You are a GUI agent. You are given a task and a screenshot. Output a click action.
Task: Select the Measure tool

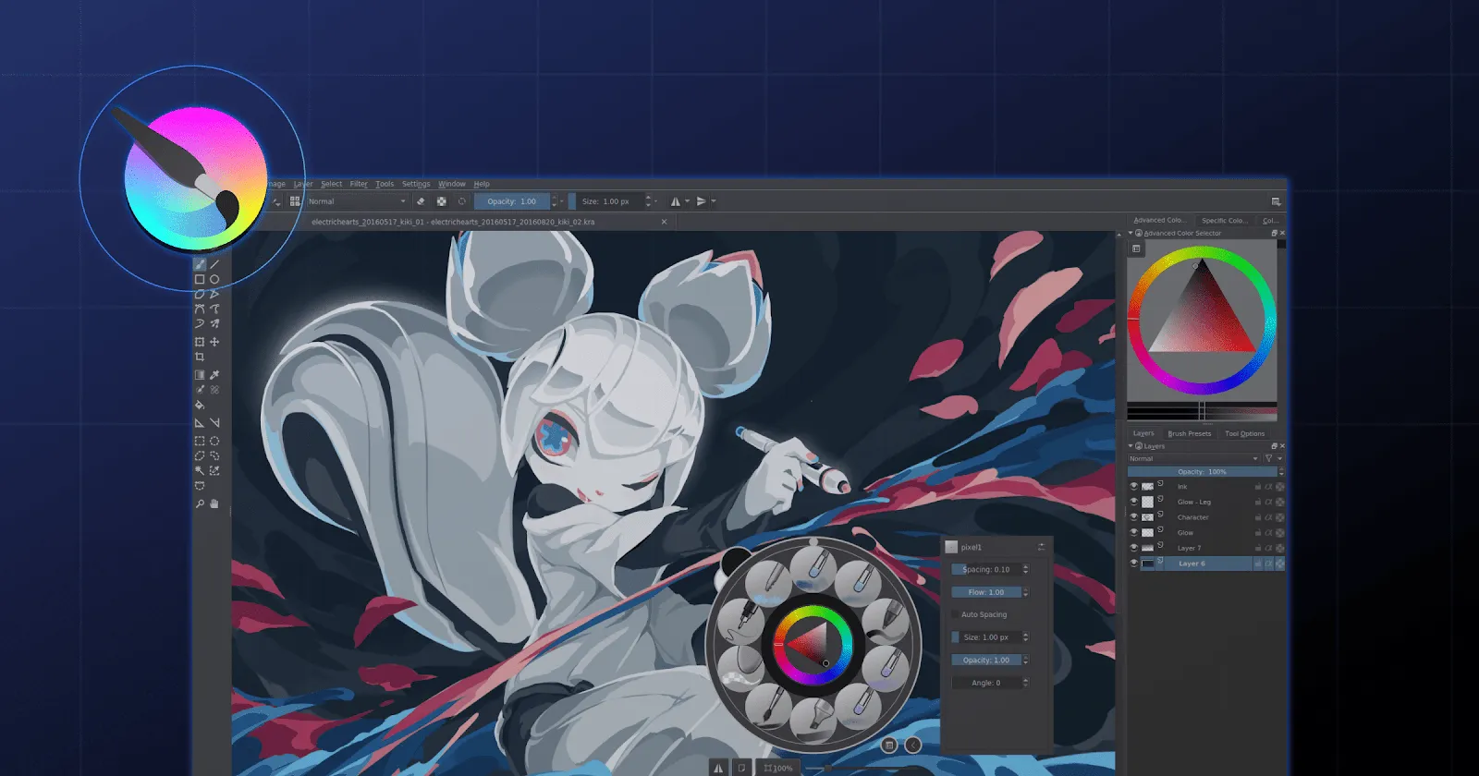tap(214, 422)
